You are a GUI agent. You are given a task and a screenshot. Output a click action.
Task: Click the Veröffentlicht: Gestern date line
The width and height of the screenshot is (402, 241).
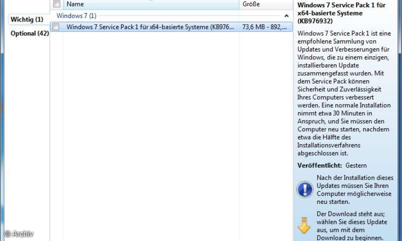click(x=332, y=165)
